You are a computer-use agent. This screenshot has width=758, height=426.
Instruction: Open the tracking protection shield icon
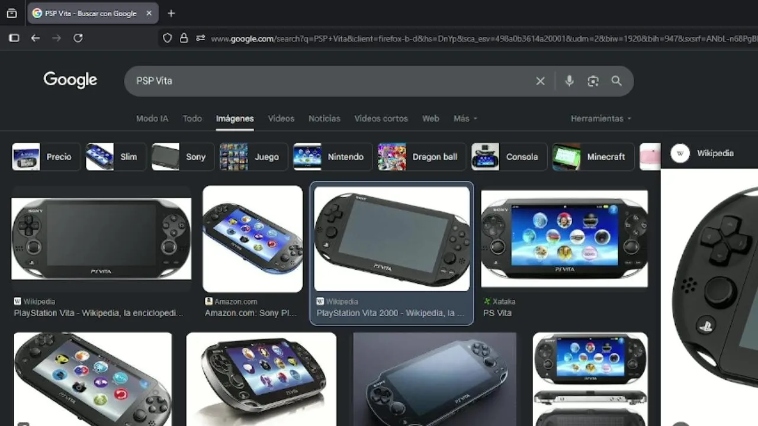(x=168, y=38)
